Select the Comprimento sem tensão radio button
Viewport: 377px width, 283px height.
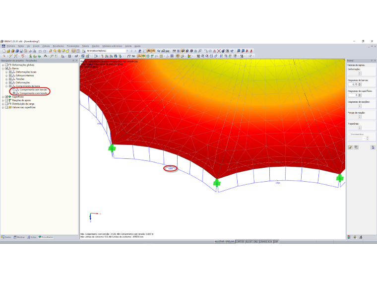click(14, 90)
